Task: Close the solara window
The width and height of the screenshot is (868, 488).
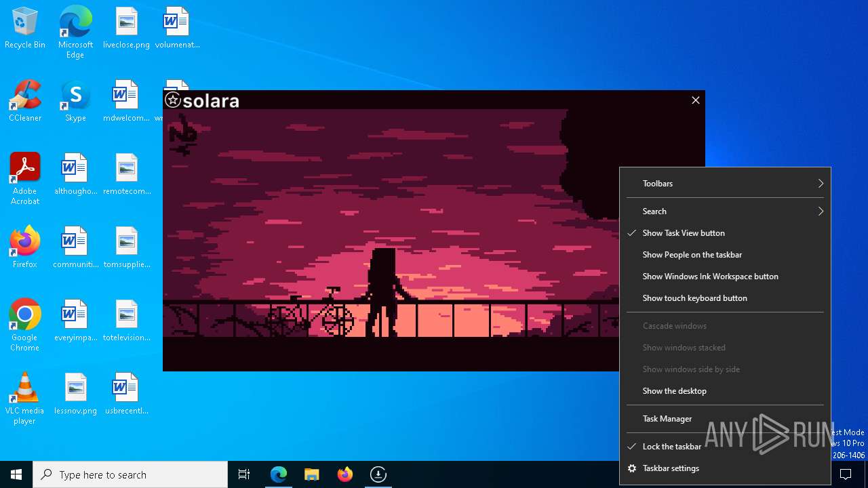Action: (695, 100)
